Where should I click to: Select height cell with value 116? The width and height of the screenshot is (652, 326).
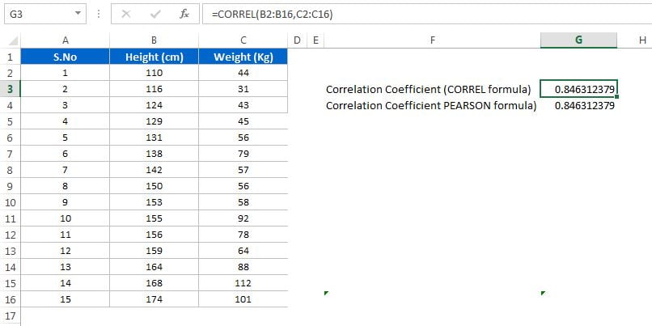tap(155, 89)
